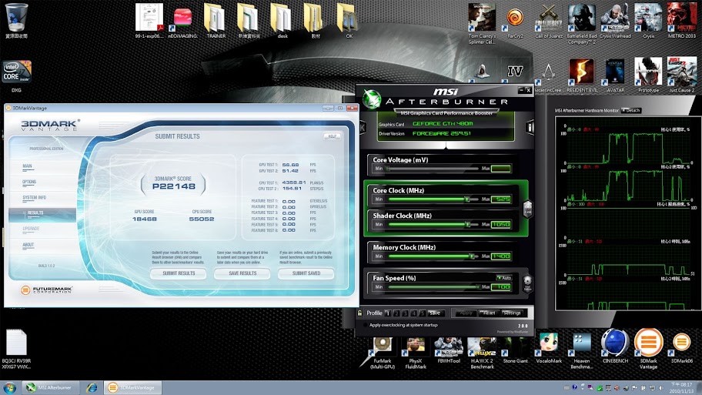Click the SAVE RESULTS button
Screen dimensions: 702x395
[242, 273]
